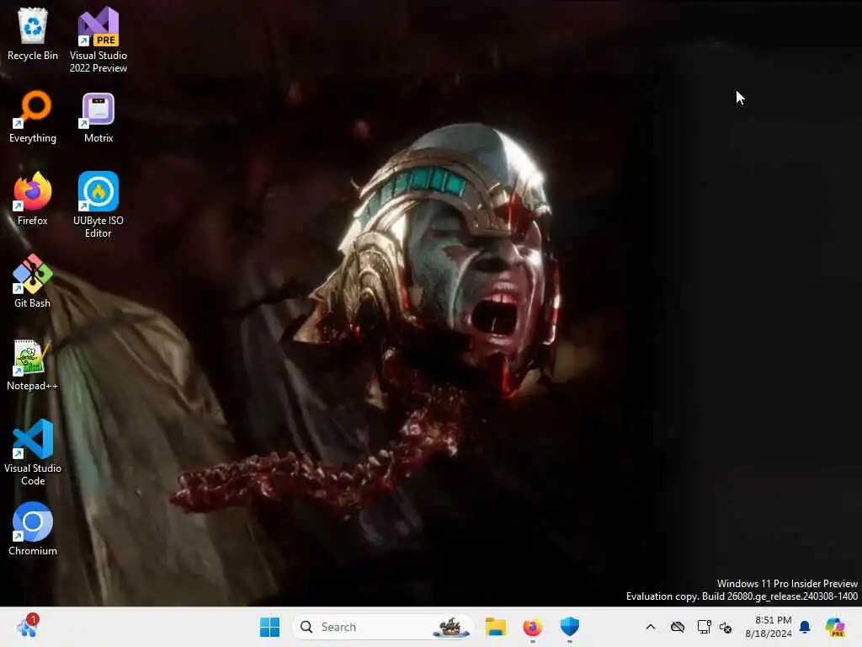Select the Chromium desktop shortcut

pos(33,529)
